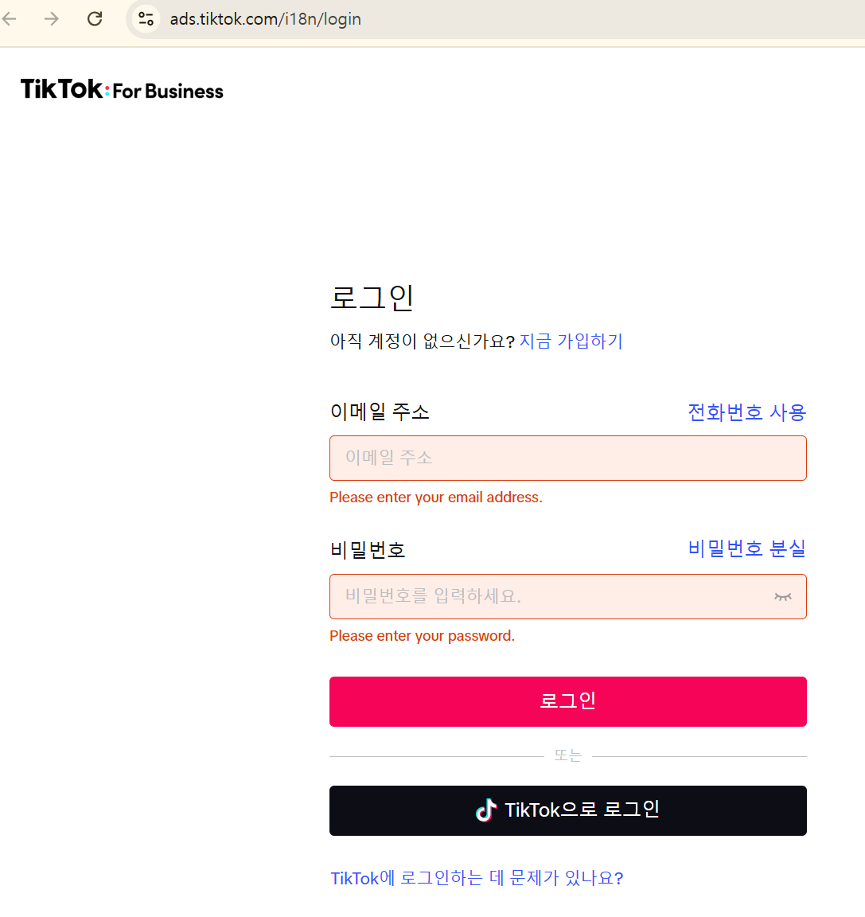
Task: Open the 지금 가입하기 sign-up link
Action: [x=571, y=341]
